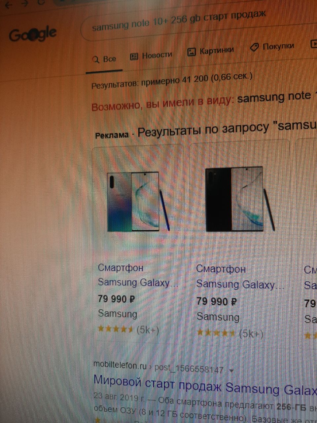Image resolution: width=317 pixels, height=423 pixels.
Task: Open the Картинки tab
Action: pyautogui.click(x=211, y=51)
